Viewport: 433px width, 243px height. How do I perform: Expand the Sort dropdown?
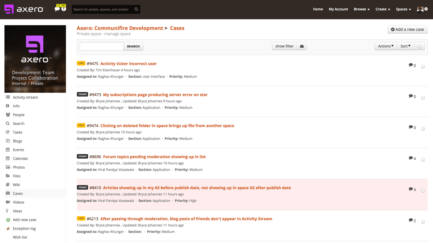[x=405, y=46]
